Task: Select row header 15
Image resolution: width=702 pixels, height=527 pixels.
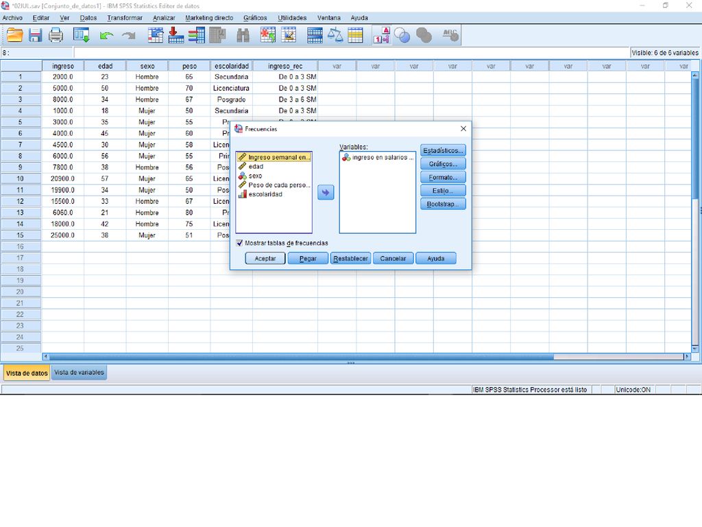Action: 21,235
